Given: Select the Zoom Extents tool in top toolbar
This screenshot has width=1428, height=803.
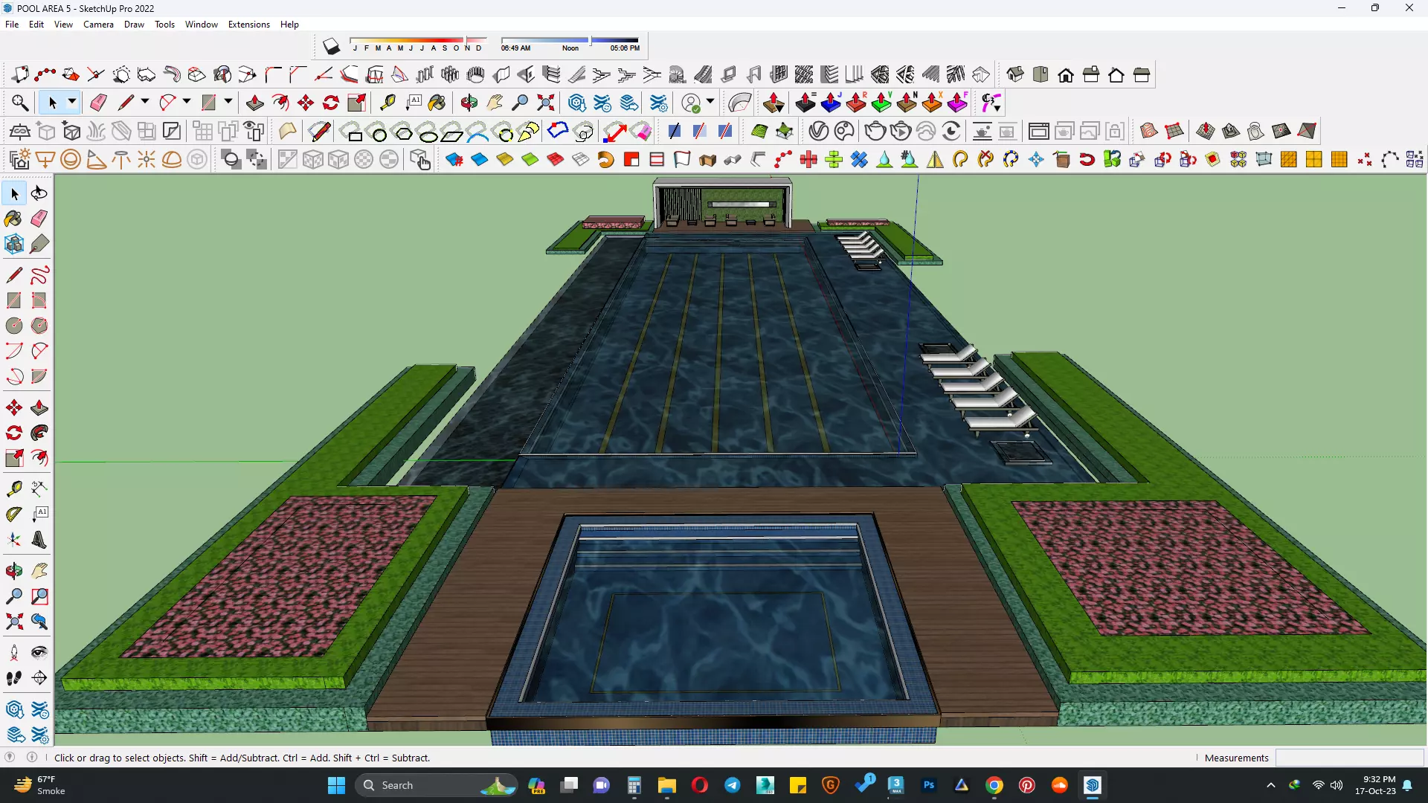Looking at the screenshot, I should click(x=546, y=103).
